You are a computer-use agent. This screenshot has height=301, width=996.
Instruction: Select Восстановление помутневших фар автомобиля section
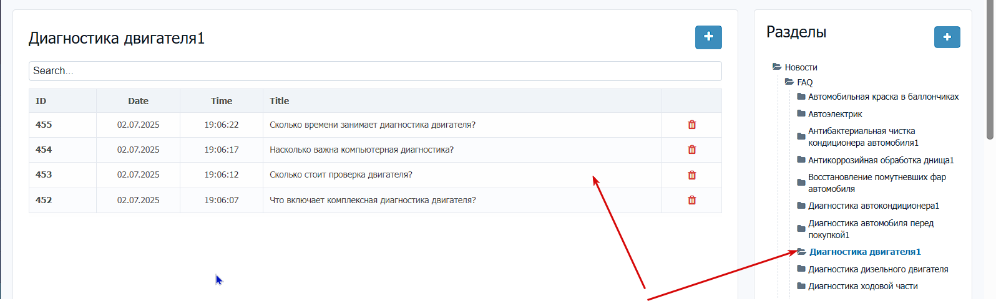pos(877,183)
